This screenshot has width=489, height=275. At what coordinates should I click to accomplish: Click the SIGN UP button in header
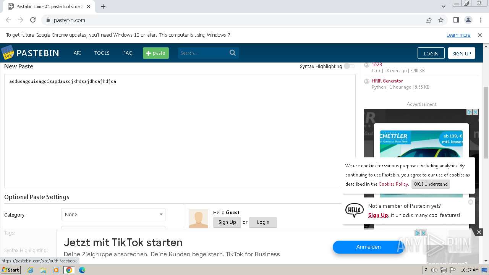pyautogui.click(x=461, y=53)
